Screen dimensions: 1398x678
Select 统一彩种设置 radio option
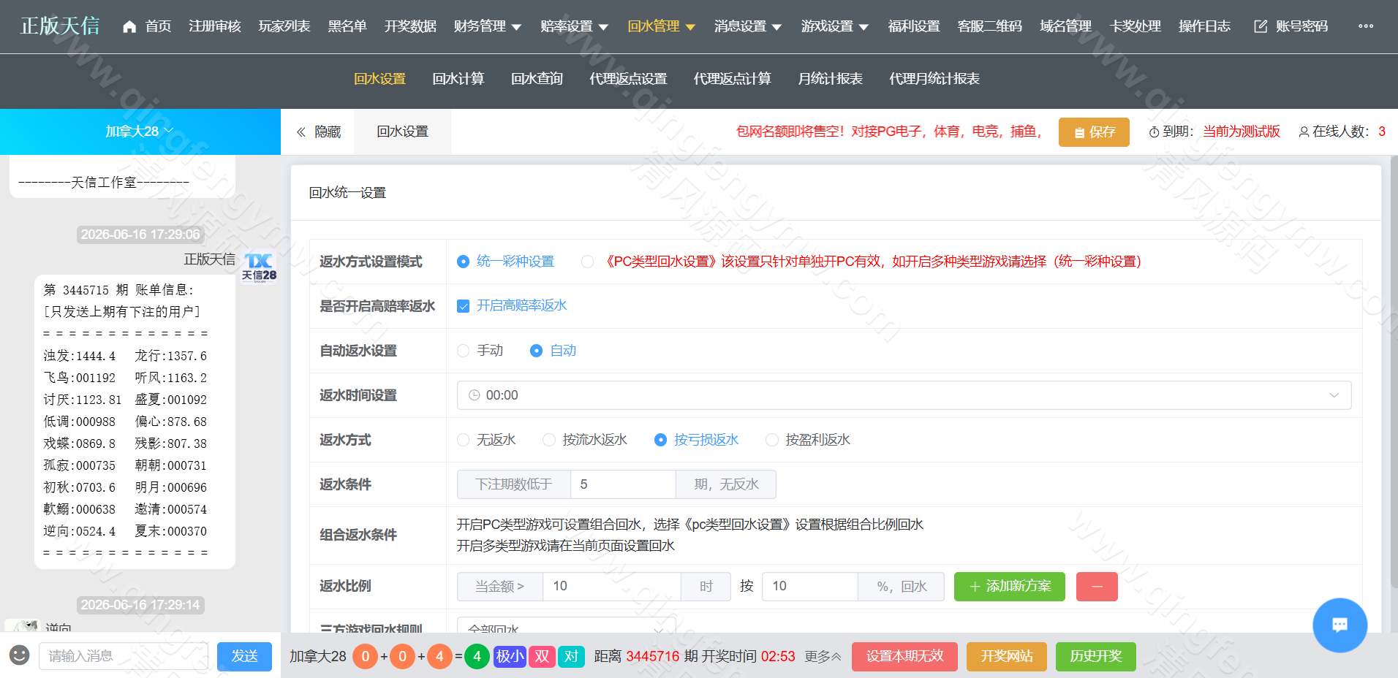point(506,262)
